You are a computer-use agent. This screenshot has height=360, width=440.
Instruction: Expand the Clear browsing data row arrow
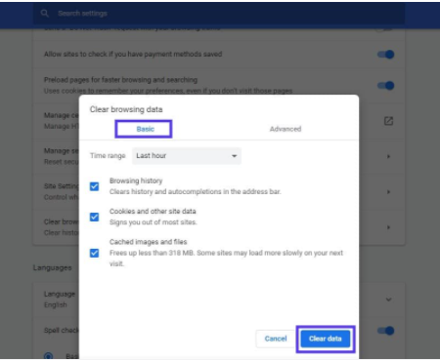click(388, 227)
